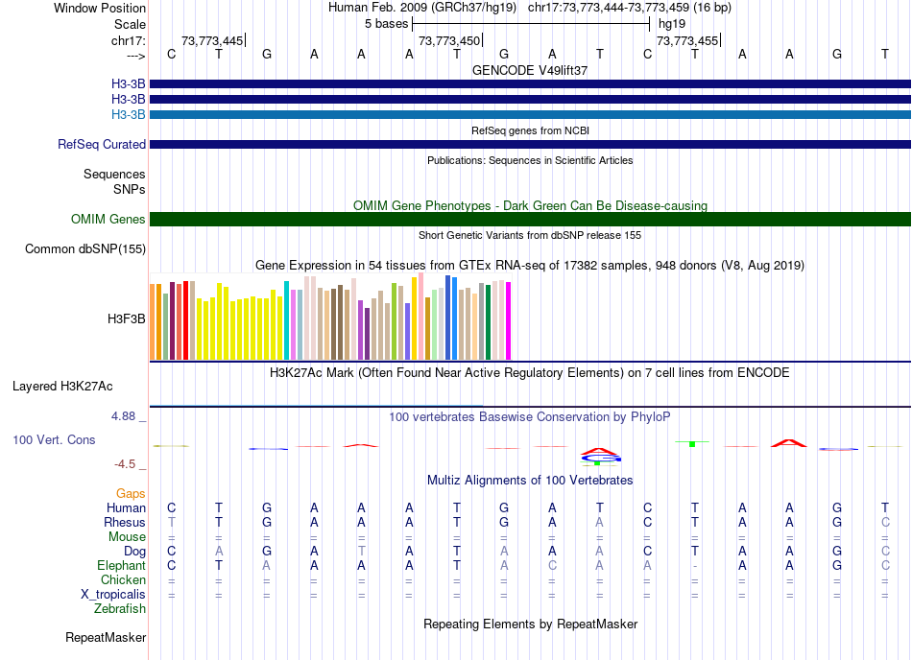912x660 pixels.
Task: Open the OMIM Genes track label
Action: point(108,219)
